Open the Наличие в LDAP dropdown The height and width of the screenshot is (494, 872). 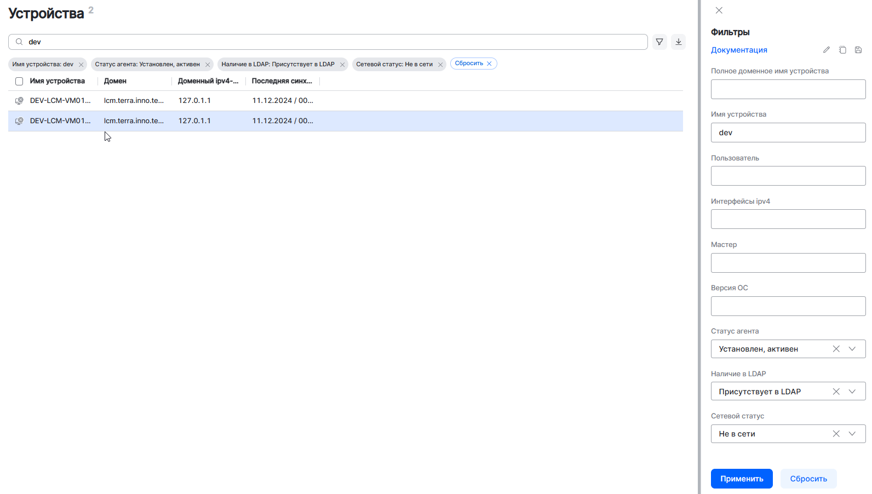(x=852, y=392)
